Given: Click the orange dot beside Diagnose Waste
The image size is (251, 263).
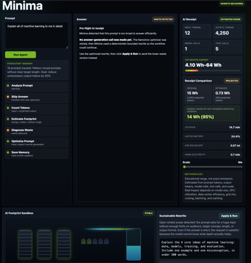Looking at the screenshot, I should (x=8, y=130).
